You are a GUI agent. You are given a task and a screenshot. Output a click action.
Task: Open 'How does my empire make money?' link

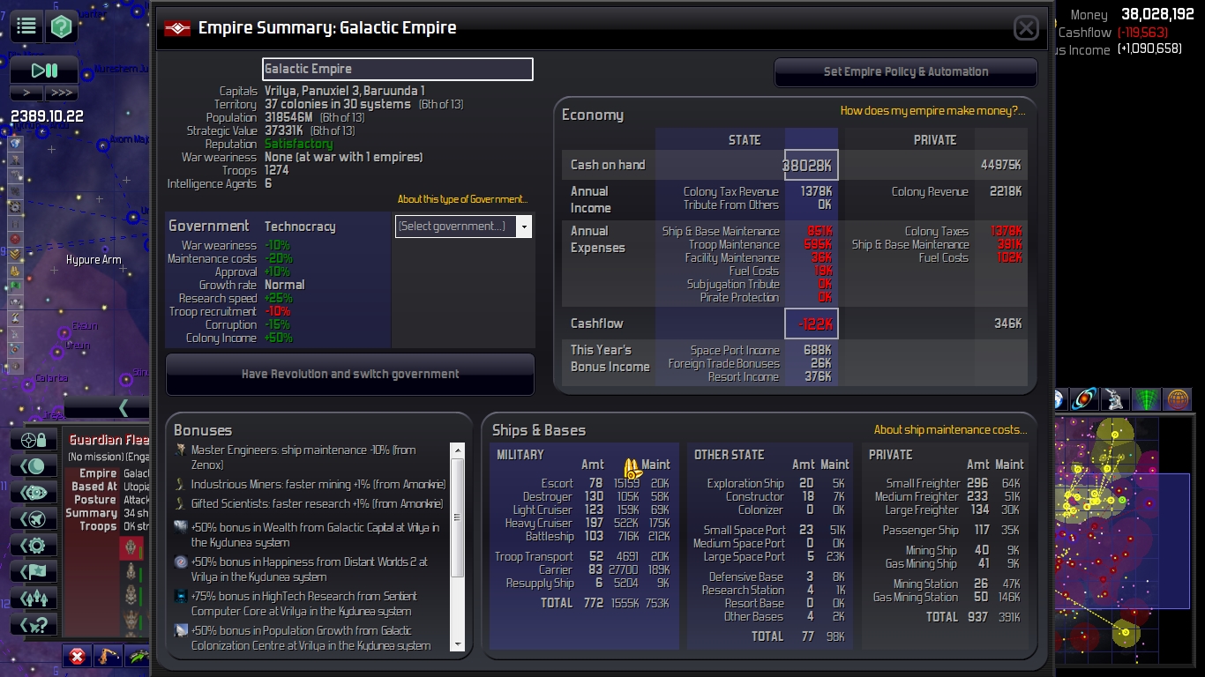pos(932,111)
